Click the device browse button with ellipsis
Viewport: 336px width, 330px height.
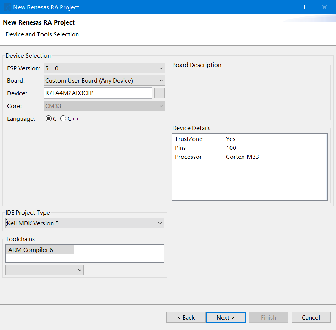point(160,93)
